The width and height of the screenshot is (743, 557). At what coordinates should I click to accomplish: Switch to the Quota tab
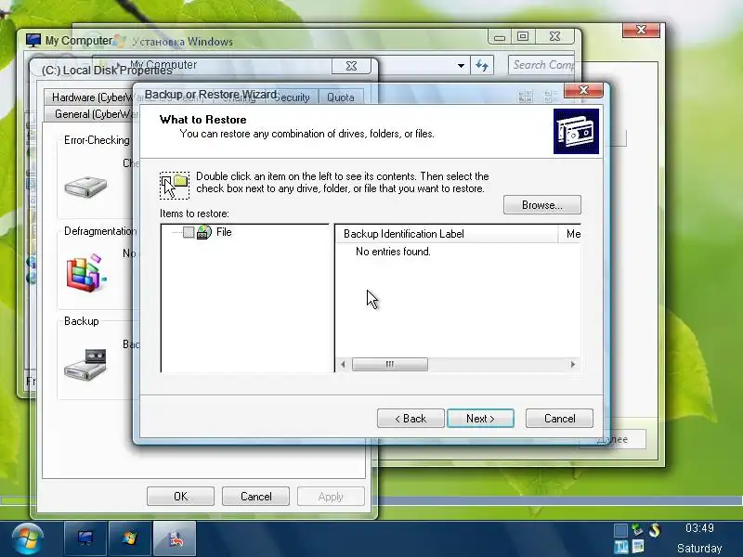pyautogui.click(x=341, y=97)
